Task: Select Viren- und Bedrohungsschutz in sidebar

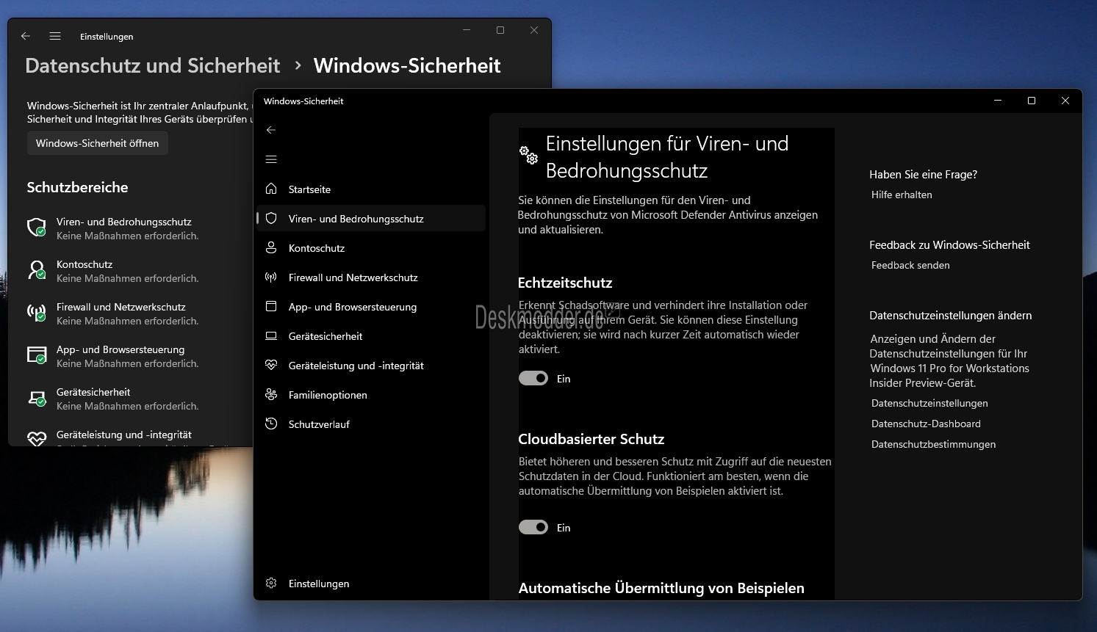Action: (371, 219)
